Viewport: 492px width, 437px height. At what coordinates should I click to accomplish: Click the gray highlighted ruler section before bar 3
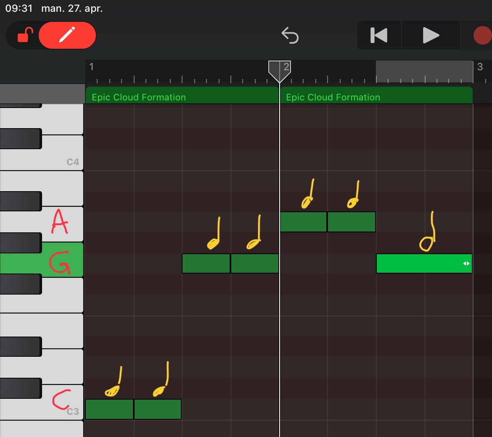[424, 71]
